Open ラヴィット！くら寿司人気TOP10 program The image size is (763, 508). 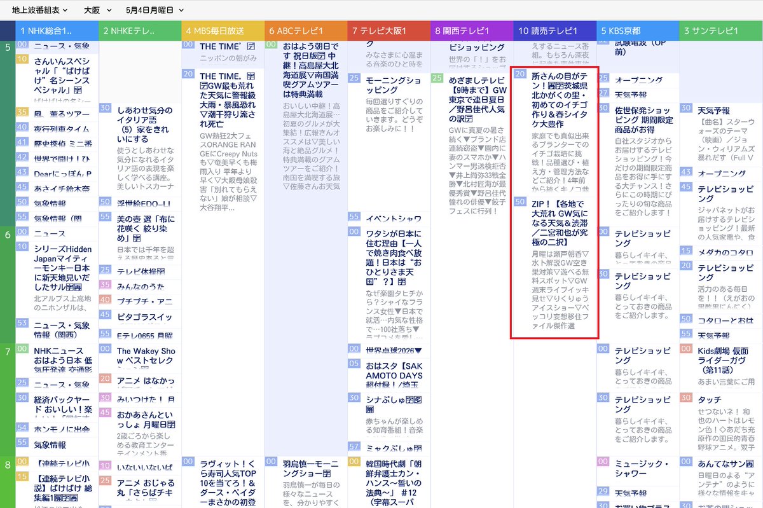229,482
